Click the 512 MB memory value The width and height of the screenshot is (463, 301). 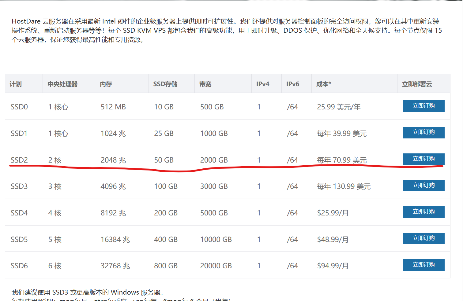[x=113, y=107]
